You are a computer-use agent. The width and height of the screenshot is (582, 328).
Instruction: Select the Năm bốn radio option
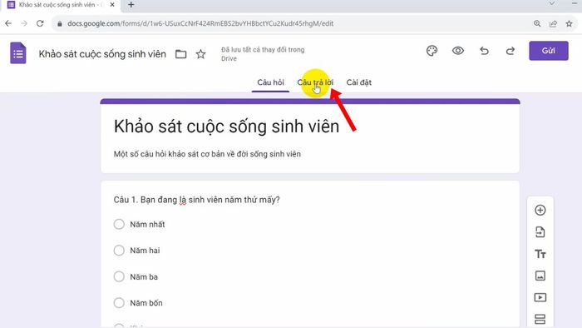[x=119, y=303]
